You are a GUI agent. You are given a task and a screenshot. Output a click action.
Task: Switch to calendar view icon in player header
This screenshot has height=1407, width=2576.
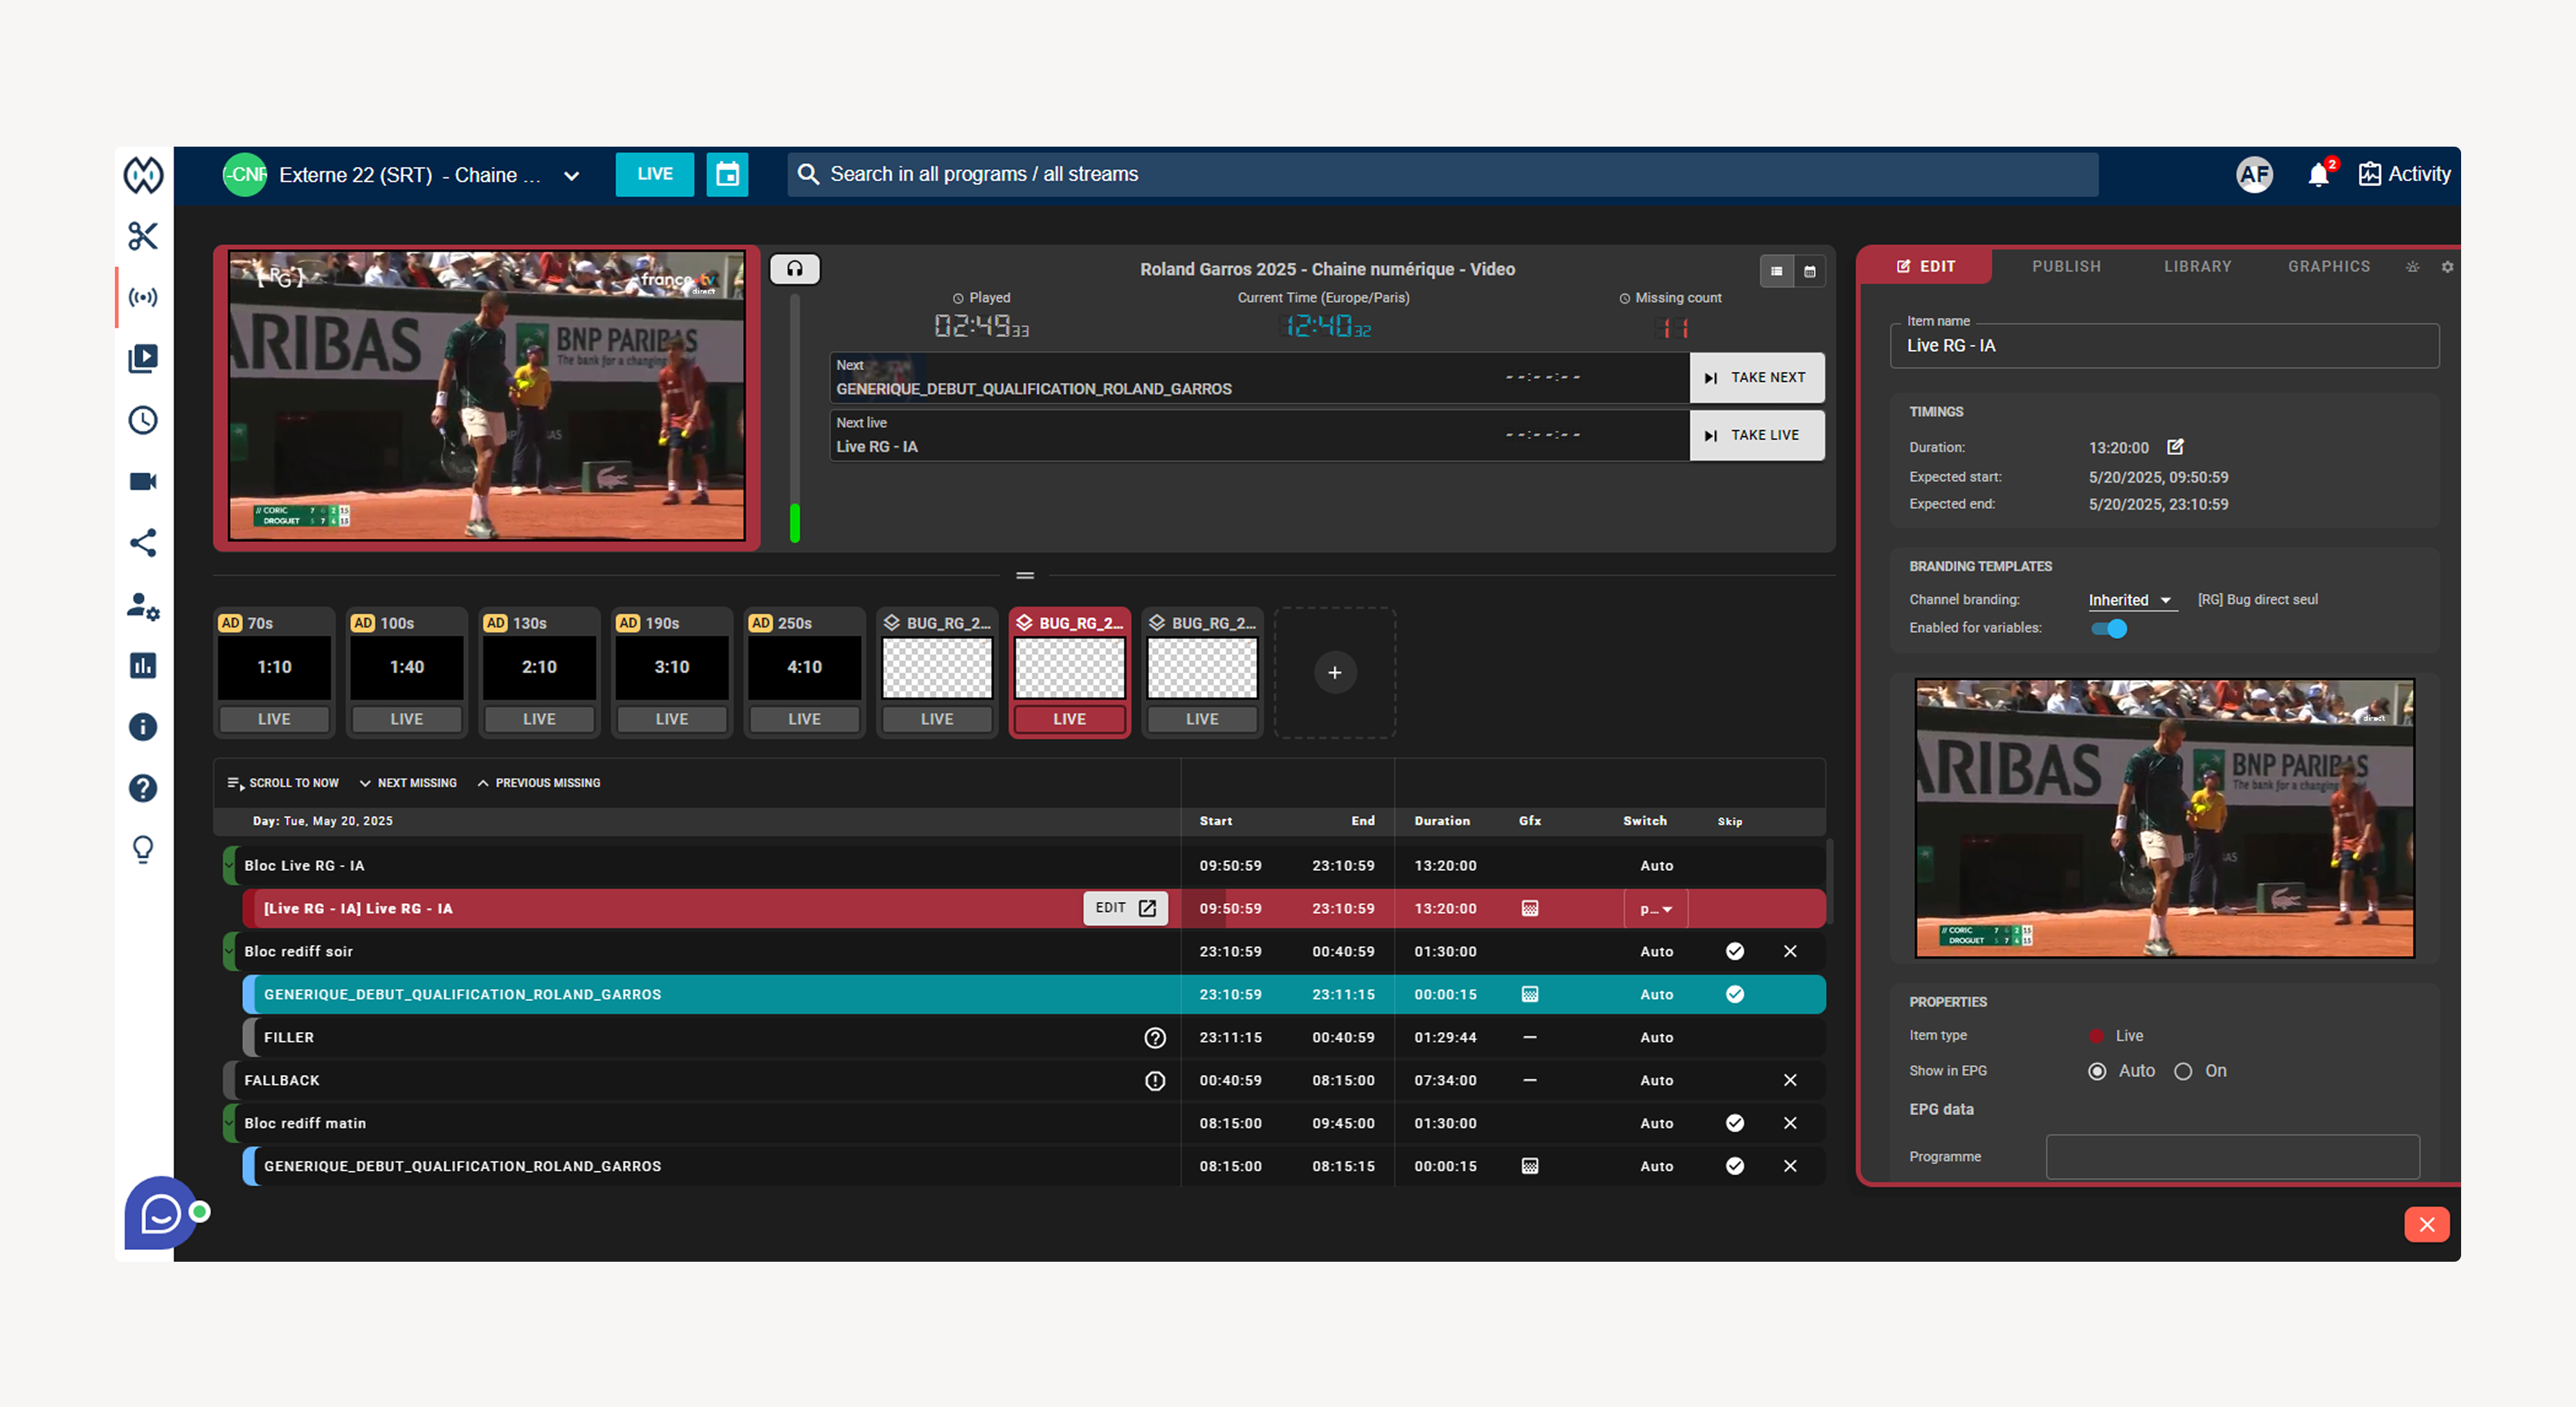click(1809, 270)
